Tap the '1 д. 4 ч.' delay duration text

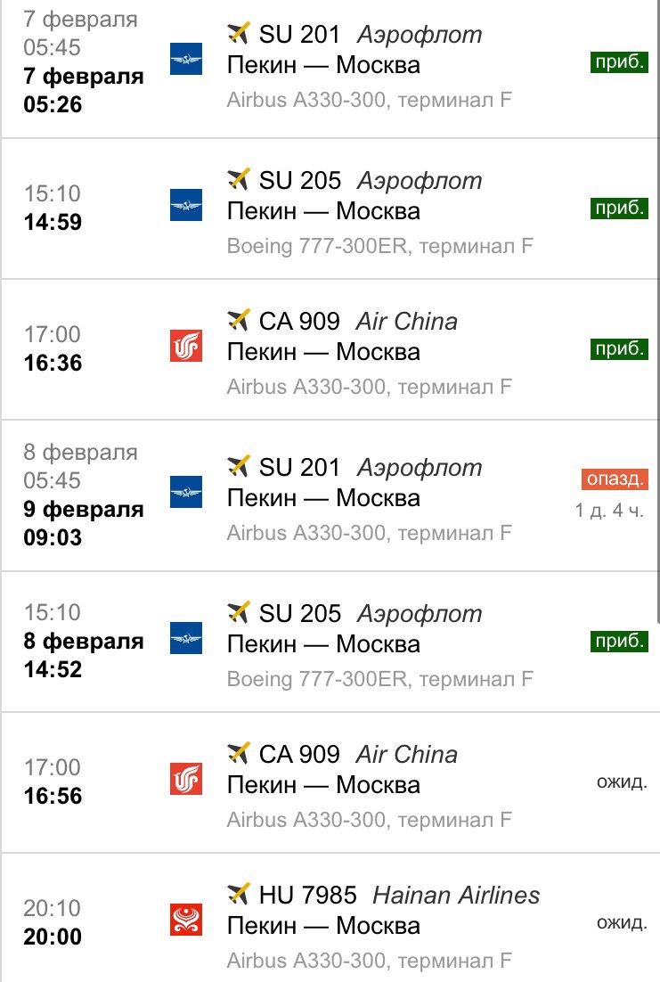[609, 511]
